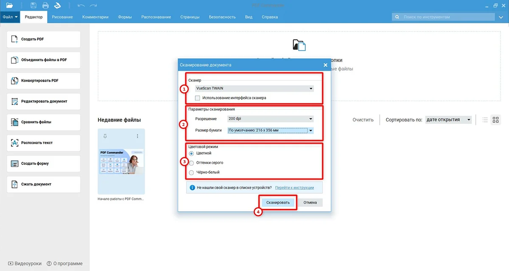This screenshot has width=509, height=271.
Task: Select 'Чёрно-белый' color mode
Action: tap(192, 172)
